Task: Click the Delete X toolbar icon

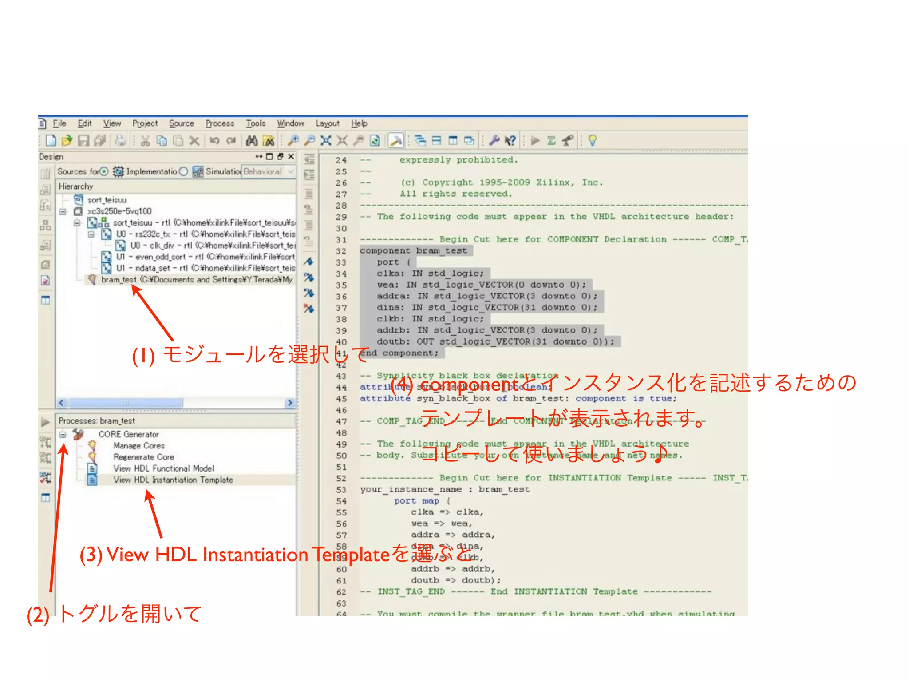Action: 194,141
